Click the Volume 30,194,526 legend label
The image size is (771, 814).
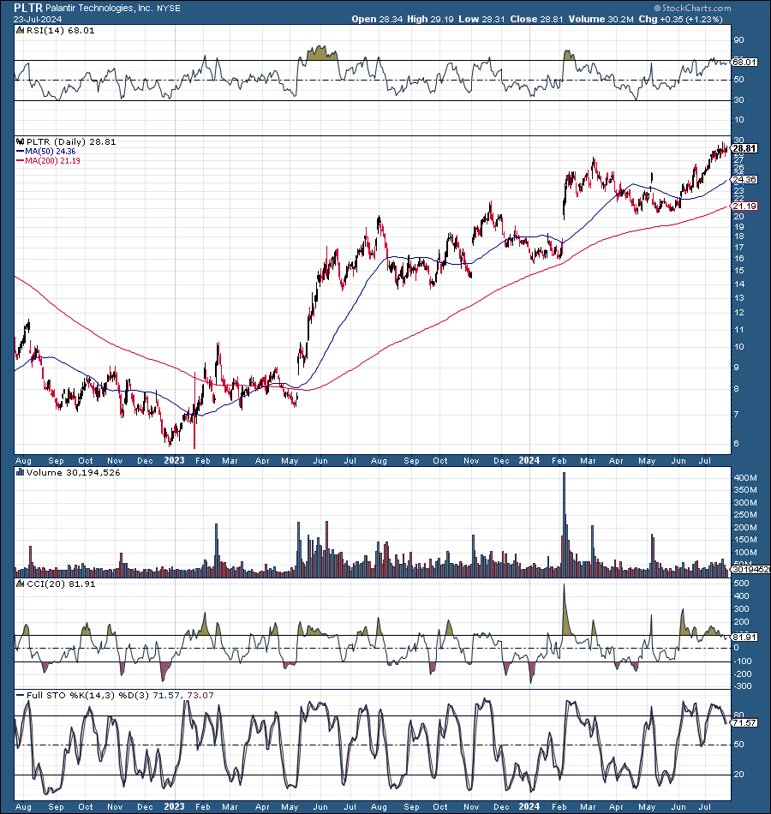click(x=69, y=472)
